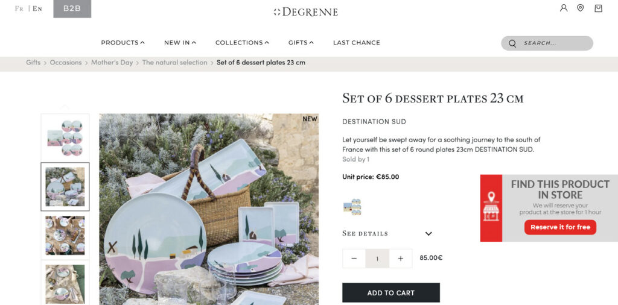Viewport: 618px width, 305px height.
Task: Select the first product thumbnail image
Action: click(65, 138)
